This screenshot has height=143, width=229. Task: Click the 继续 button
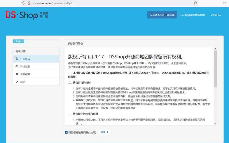click(104, 132)
